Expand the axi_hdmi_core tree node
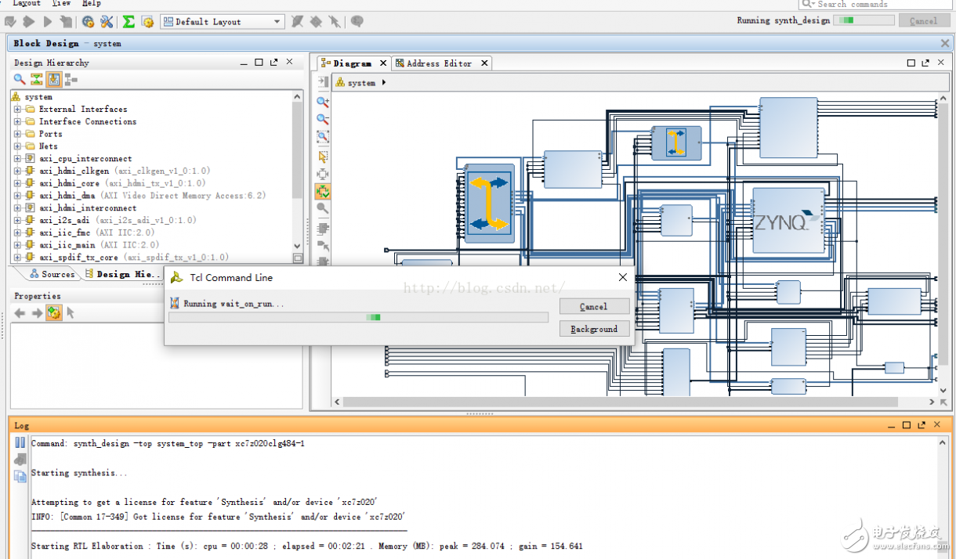 [x=17, y=183]
